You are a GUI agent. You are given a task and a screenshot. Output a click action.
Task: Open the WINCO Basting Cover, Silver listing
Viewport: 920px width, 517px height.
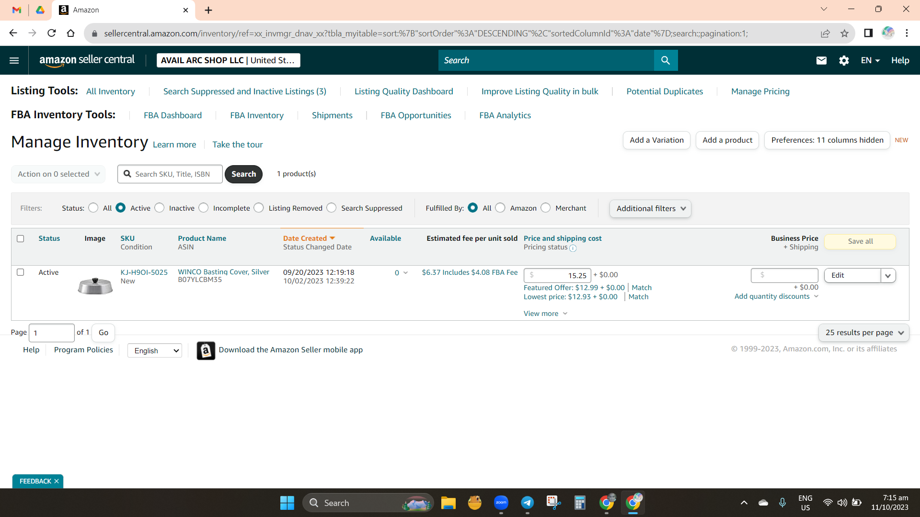coord(224,272)
